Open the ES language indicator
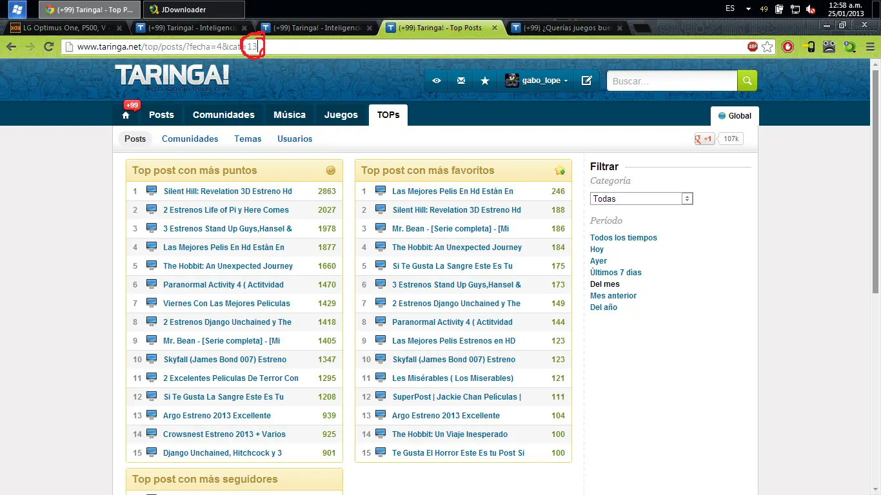881x495 pixels. [730, 9]
